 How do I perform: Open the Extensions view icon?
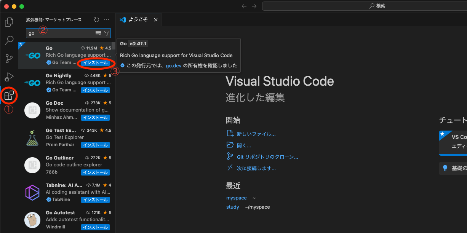pos(9,96)
